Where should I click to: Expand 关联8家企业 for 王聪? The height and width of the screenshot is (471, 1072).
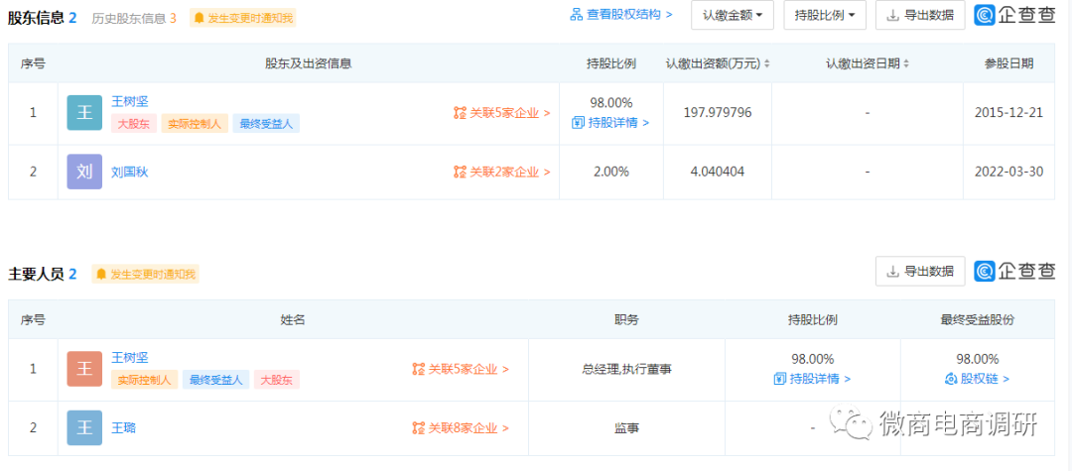[461, 427]
